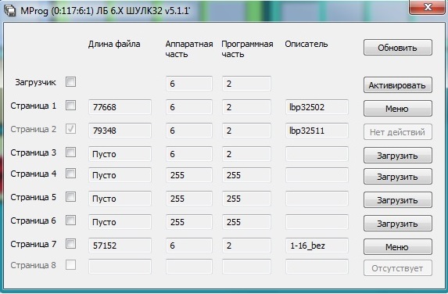Click the Страница 1 label

(34, 106)
